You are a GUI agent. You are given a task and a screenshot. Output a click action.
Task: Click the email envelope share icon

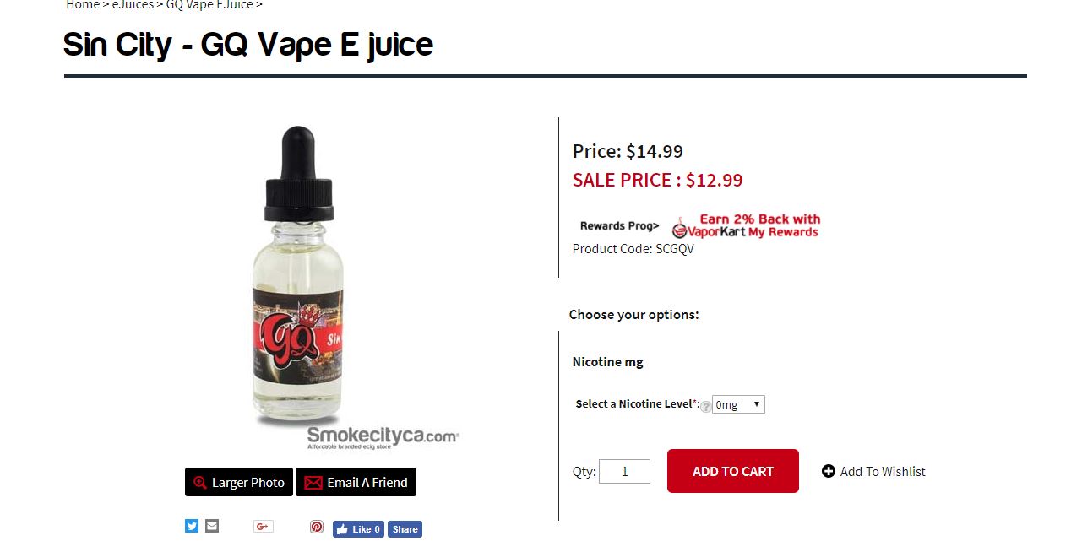click(x=212, y=526)
